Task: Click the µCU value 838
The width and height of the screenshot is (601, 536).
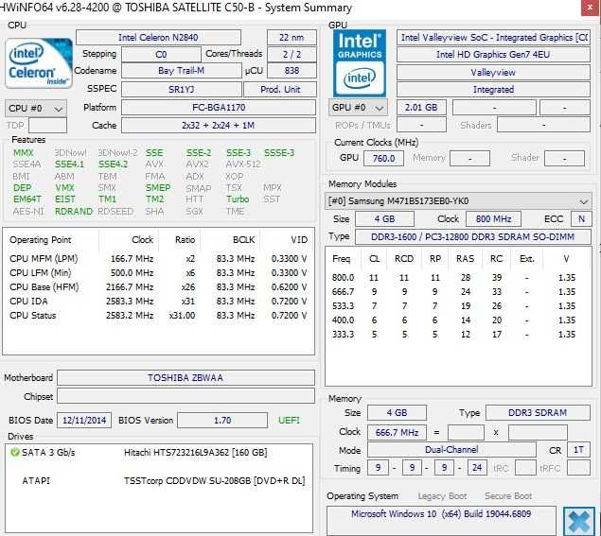Action: (292, 71)
